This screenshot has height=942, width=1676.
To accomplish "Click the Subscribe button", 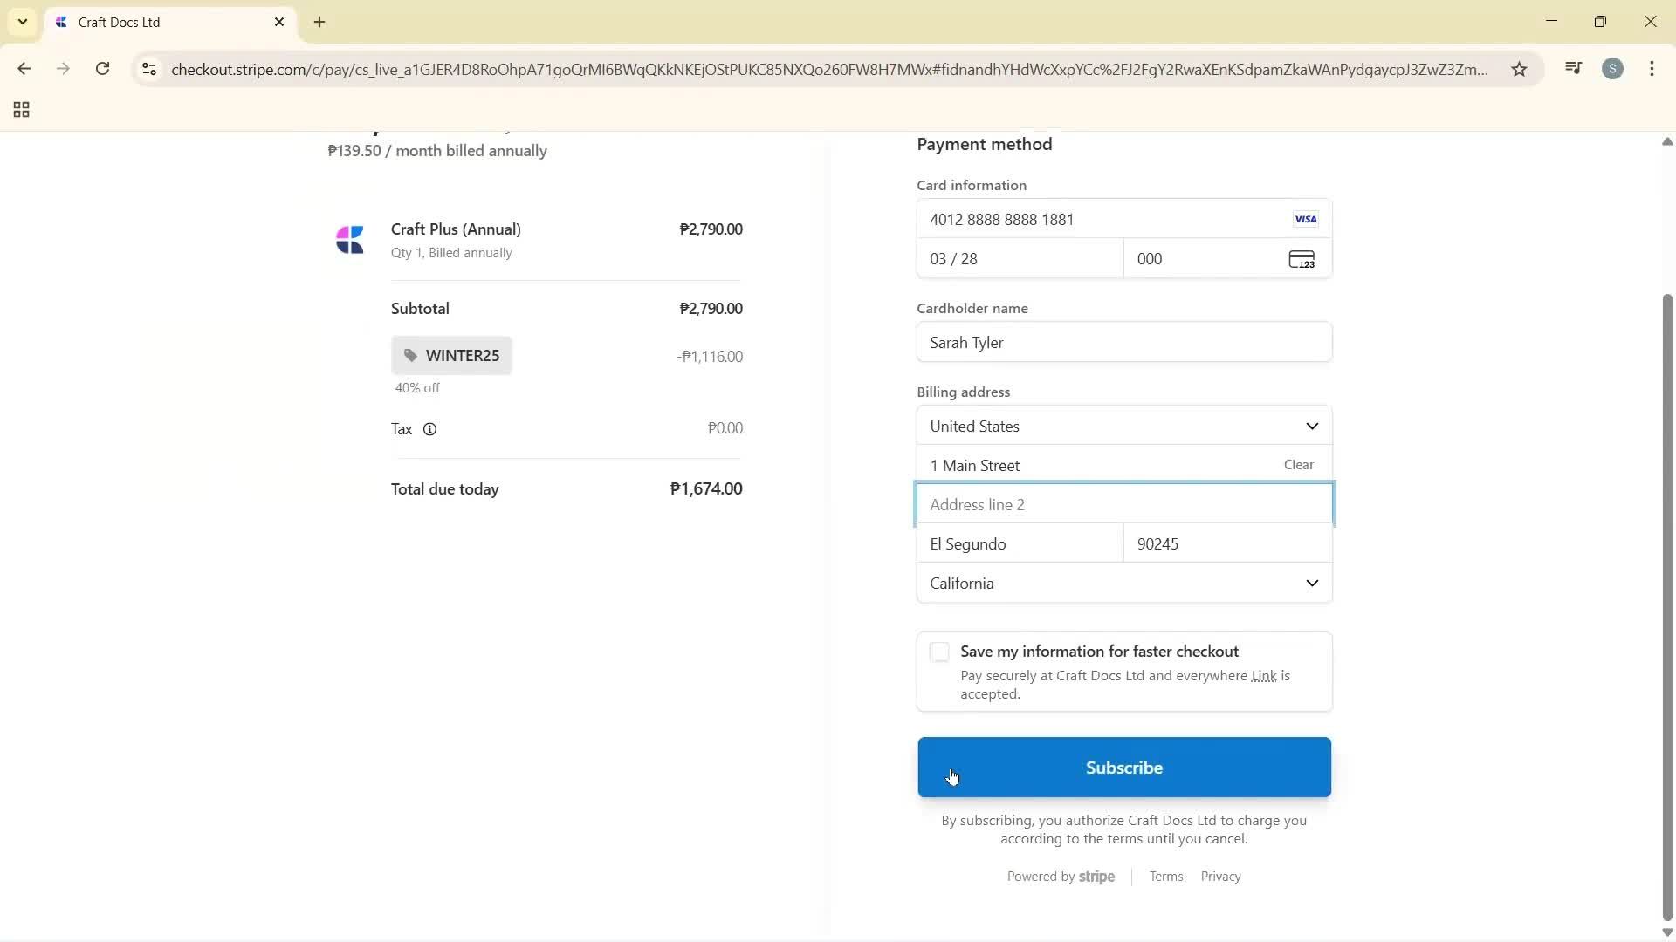I will coord(1123,768).
